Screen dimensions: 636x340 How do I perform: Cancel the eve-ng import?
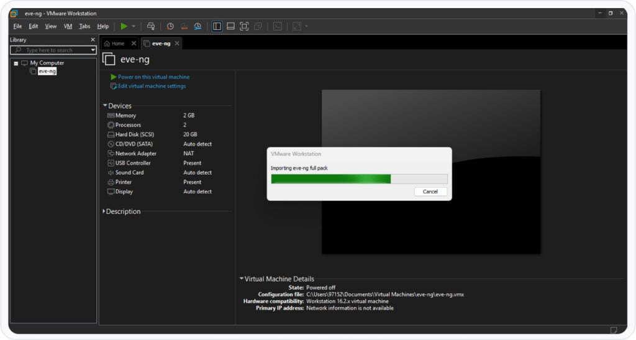click(430, 191)
